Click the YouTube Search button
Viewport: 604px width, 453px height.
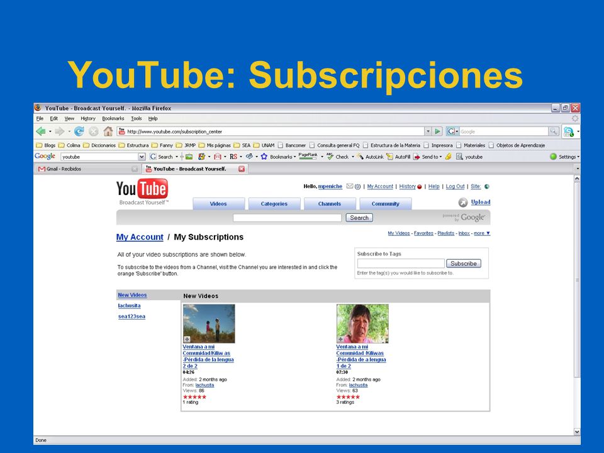359,218
